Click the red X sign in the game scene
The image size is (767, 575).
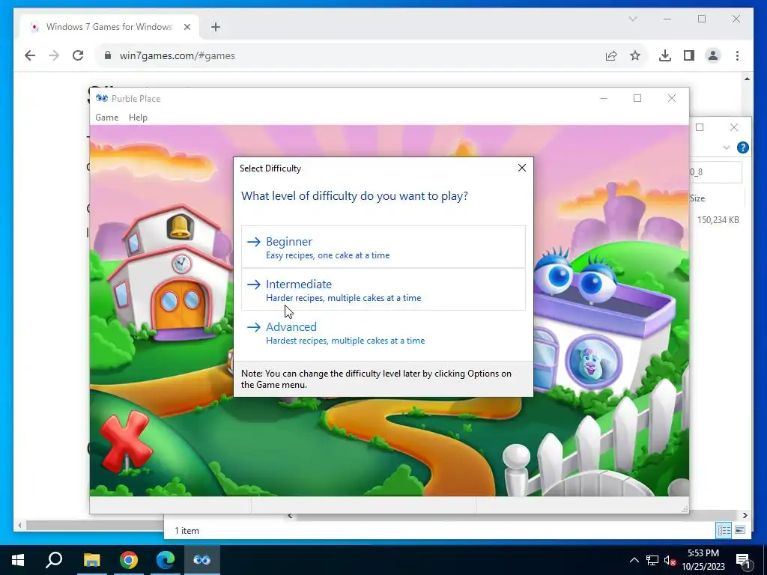[125, 442]
